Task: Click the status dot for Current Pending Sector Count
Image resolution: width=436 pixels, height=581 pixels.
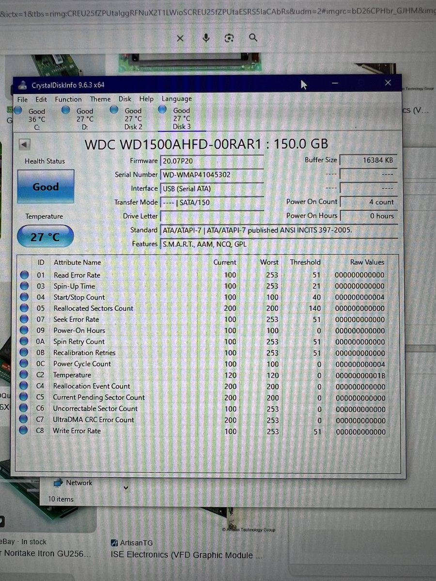Action: pos(24,398)
